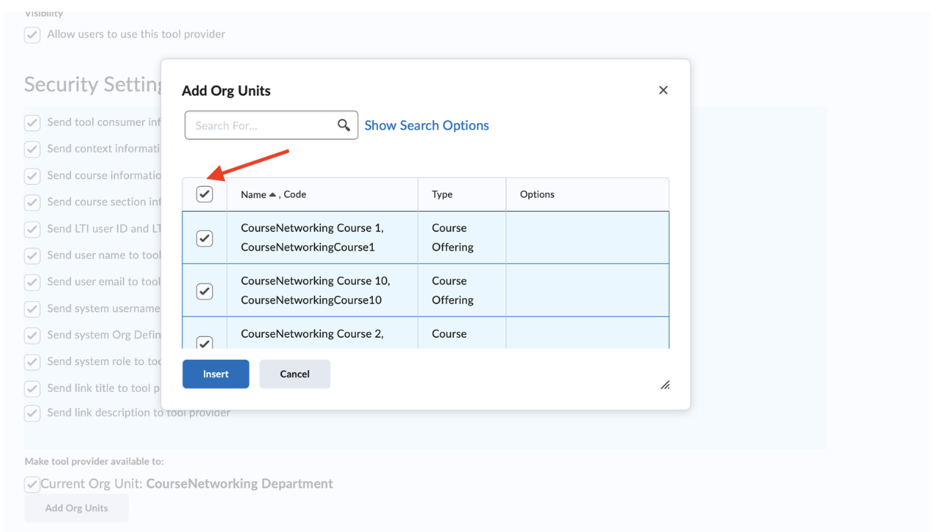Screen dimensions: 939x532
Task: Toggle Allow users to use this tool provider
Action: 32,34
